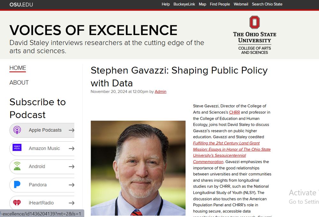Click the arrow beside Amazon Music

(71, 148)
